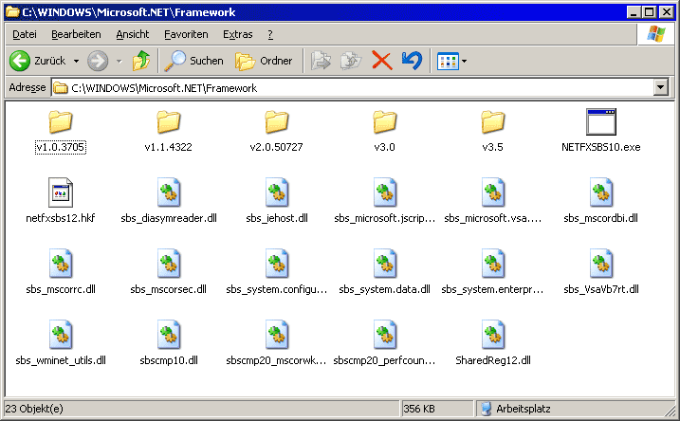Image resolution: width=680 pixels, height=421 pixels.
Task: Click the move-to-folder toolbar icon
Action: (321, 61)
